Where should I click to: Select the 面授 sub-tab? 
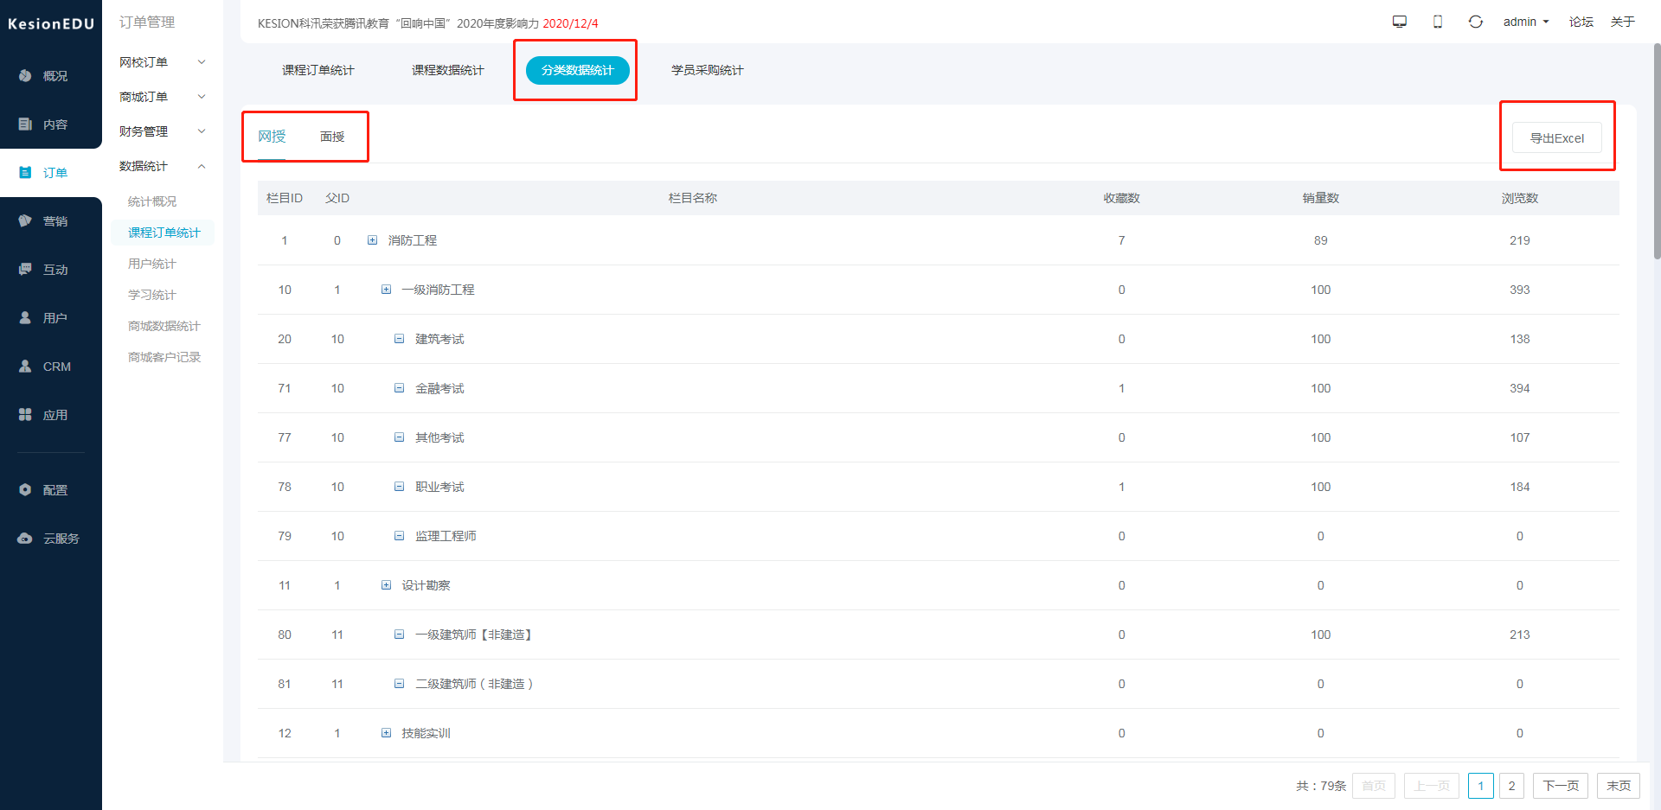pyautogui.click(x=332, y=137)
